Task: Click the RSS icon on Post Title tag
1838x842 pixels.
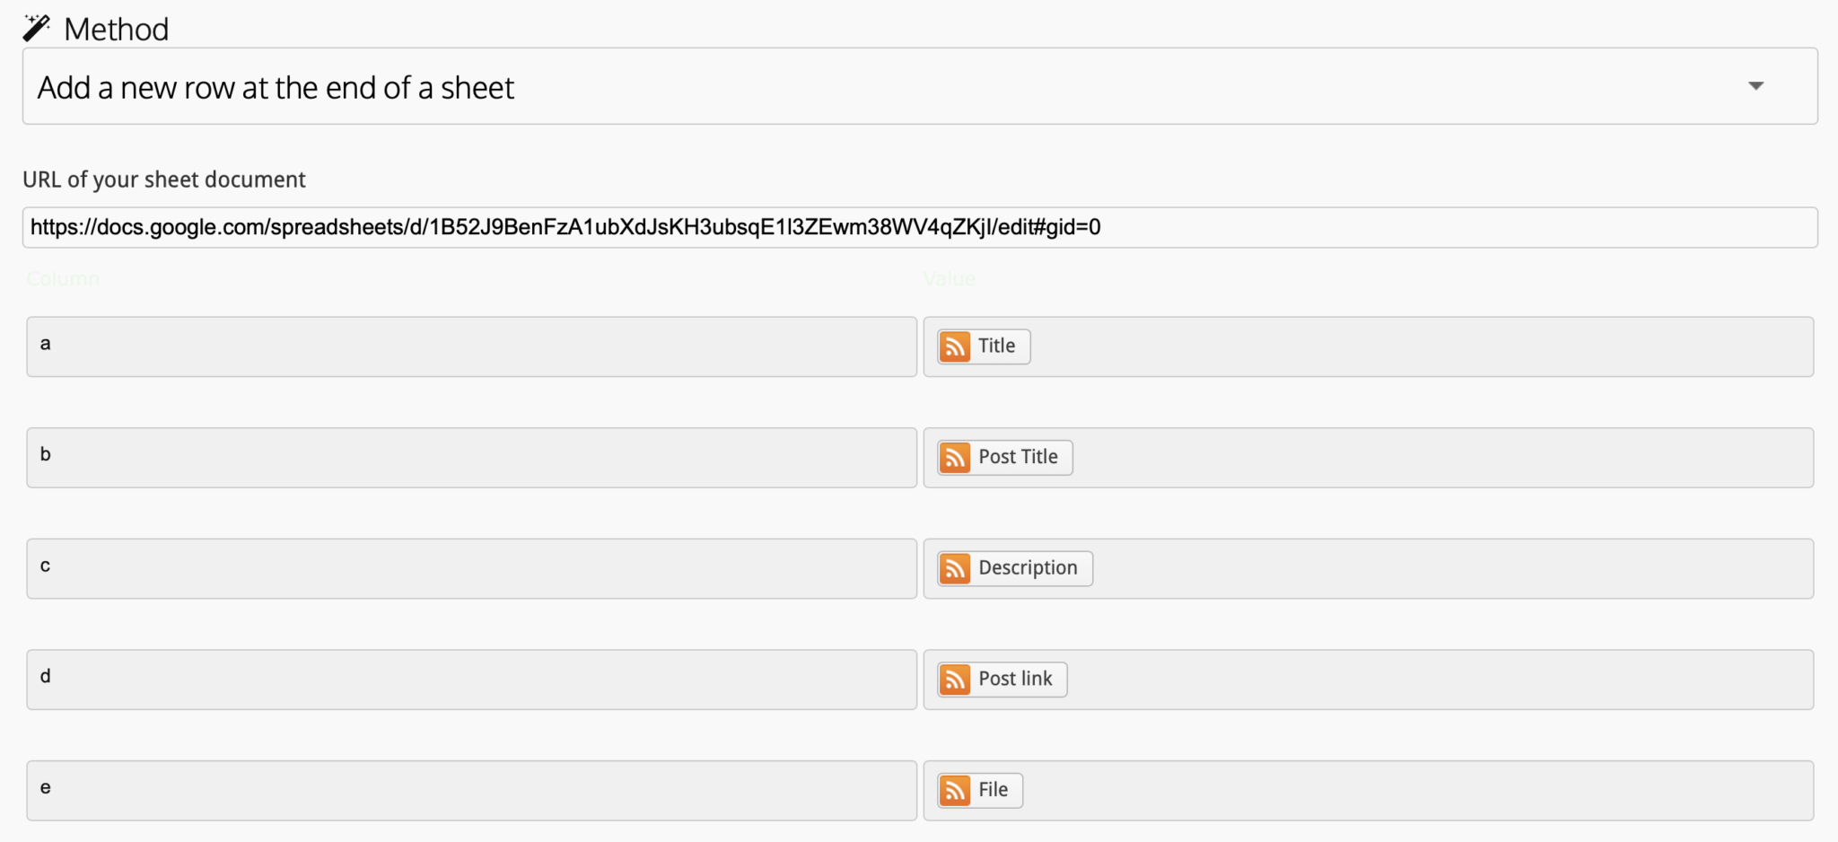Action: pyautogui.click(x=954, y=458)
